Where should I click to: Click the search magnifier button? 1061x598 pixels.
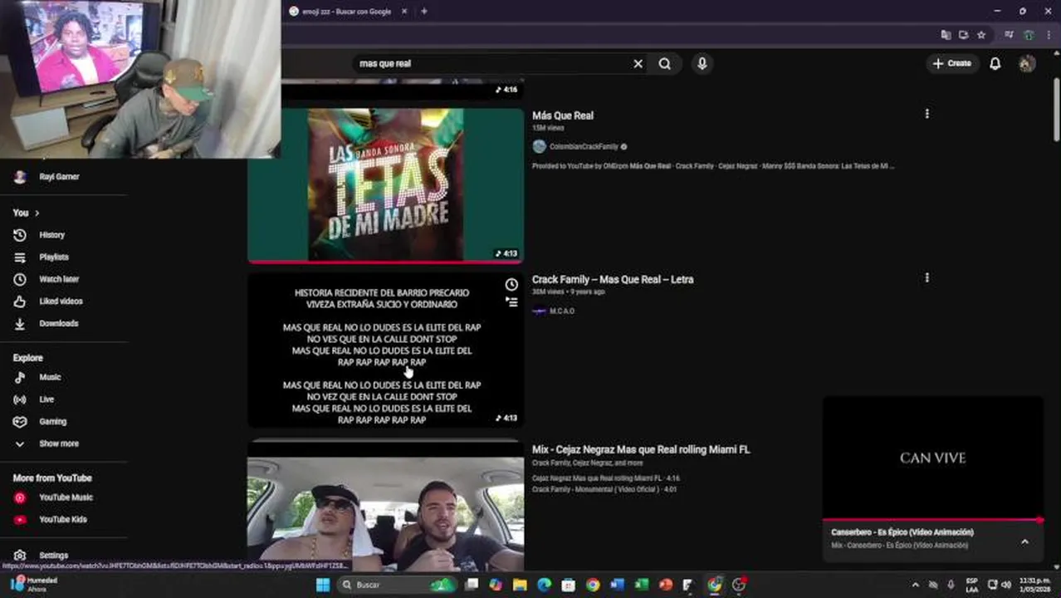tap(664, 63)
